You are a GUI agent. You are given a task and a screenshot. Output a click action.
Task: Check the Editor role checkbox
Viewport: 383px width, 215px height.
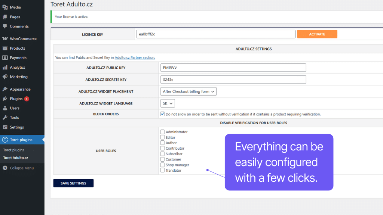click(x=162, y=137)
